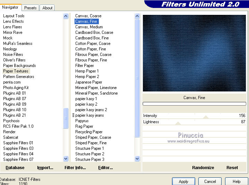Choose Canvas, Coarse filter
The image size is (249, 185).
click(x=88, y=16)
